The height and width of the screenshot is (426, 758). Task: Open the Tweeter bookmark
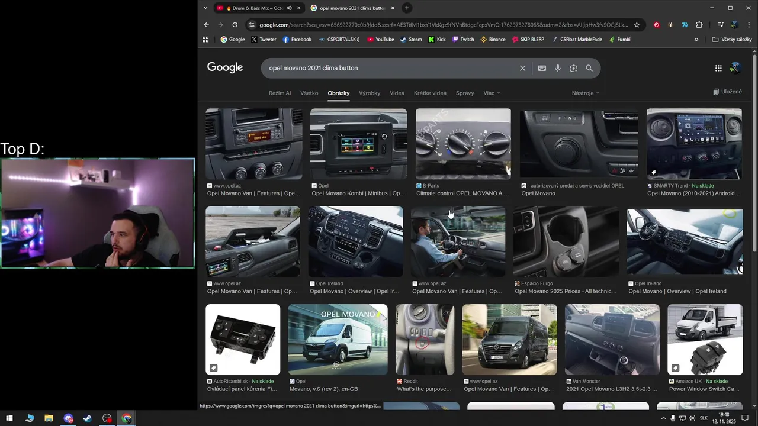click(264, 40)
